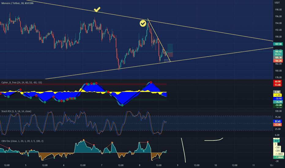Click the 178.00 price axis label

coord(278,77)
